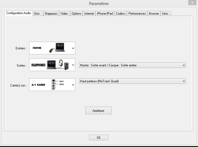Screen dimensions: 198x147
Task: Open the Mappeurs tab
Action: (51, 14)
